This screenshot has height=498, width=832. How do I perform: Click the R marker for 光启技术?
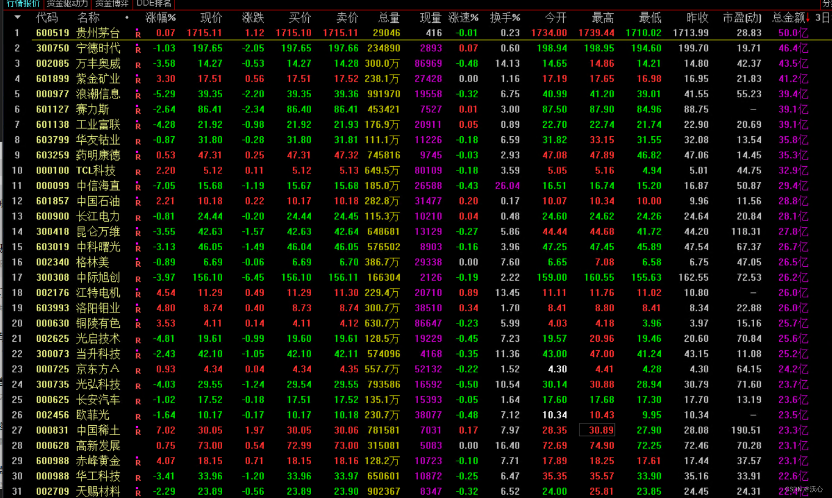[138, 340]
